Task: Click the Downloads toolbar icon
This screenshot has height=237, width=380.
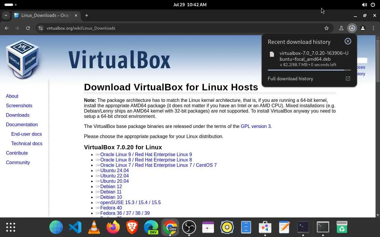Action: click(352, 28)
